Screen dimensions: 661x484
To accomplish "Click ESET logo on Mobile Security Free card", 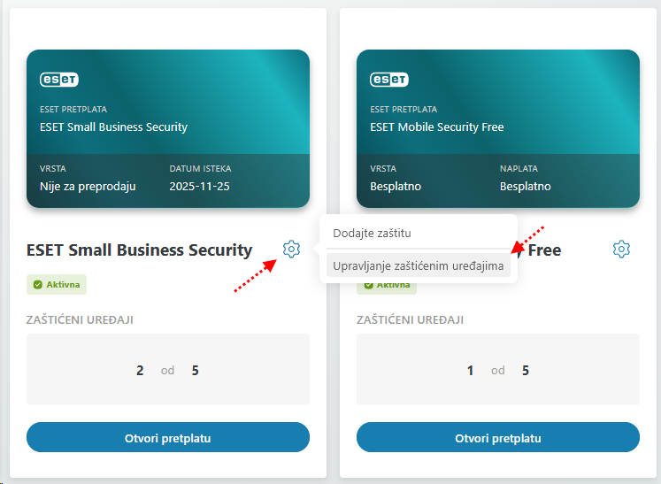I will (x=389, y=80).
